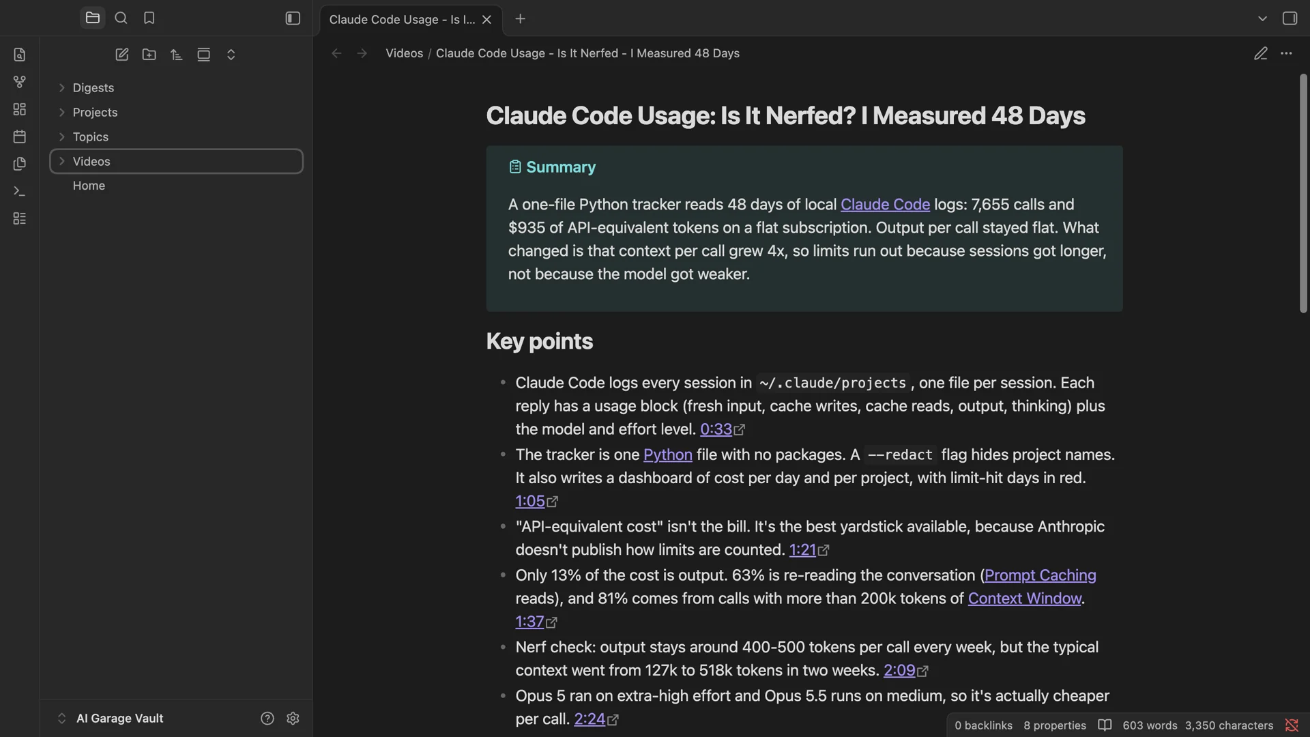
Task: Open graph view from the ribbon
Action: click(x=20, y=82)
